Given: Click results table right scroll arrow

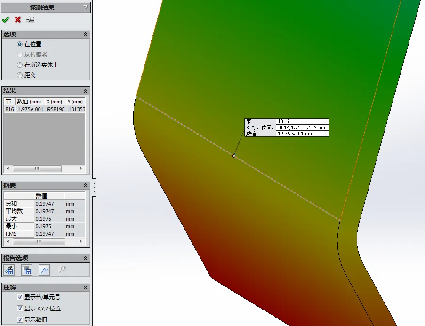Looking at the screenshot, I should click(x=81, y=168).
